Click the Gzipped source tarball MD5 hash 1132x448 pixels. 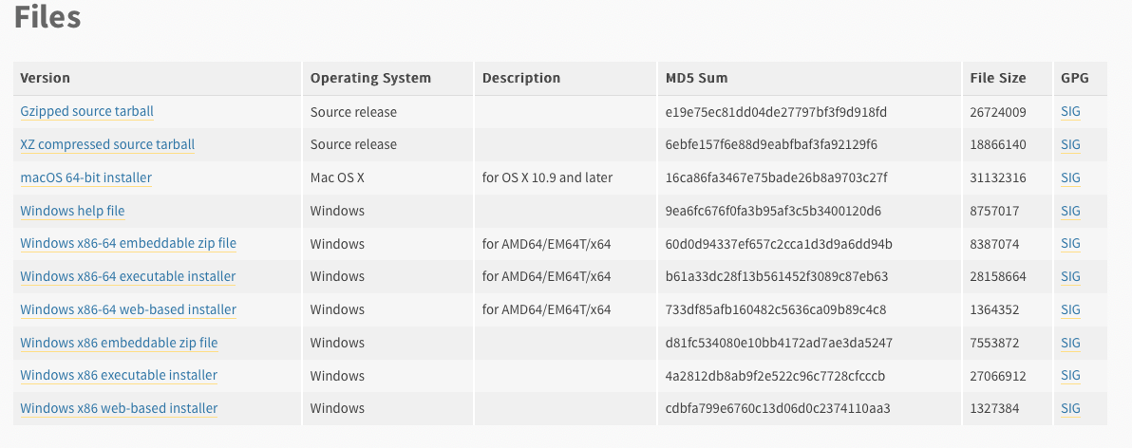coord(776,112)
